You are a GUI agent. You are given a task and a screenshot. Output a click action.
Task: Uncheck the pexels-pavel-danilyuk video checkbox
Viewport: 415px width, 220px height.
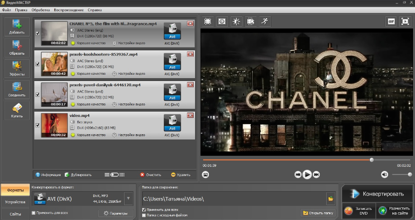(x=37, y=94)
